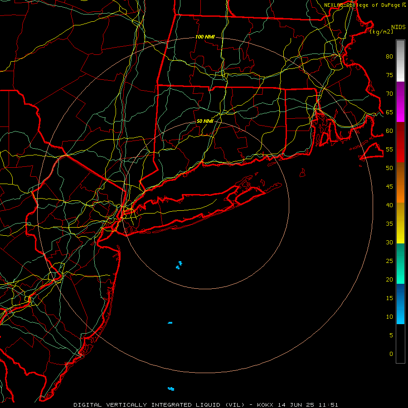Click the scale value 25

tap(389, 261)
